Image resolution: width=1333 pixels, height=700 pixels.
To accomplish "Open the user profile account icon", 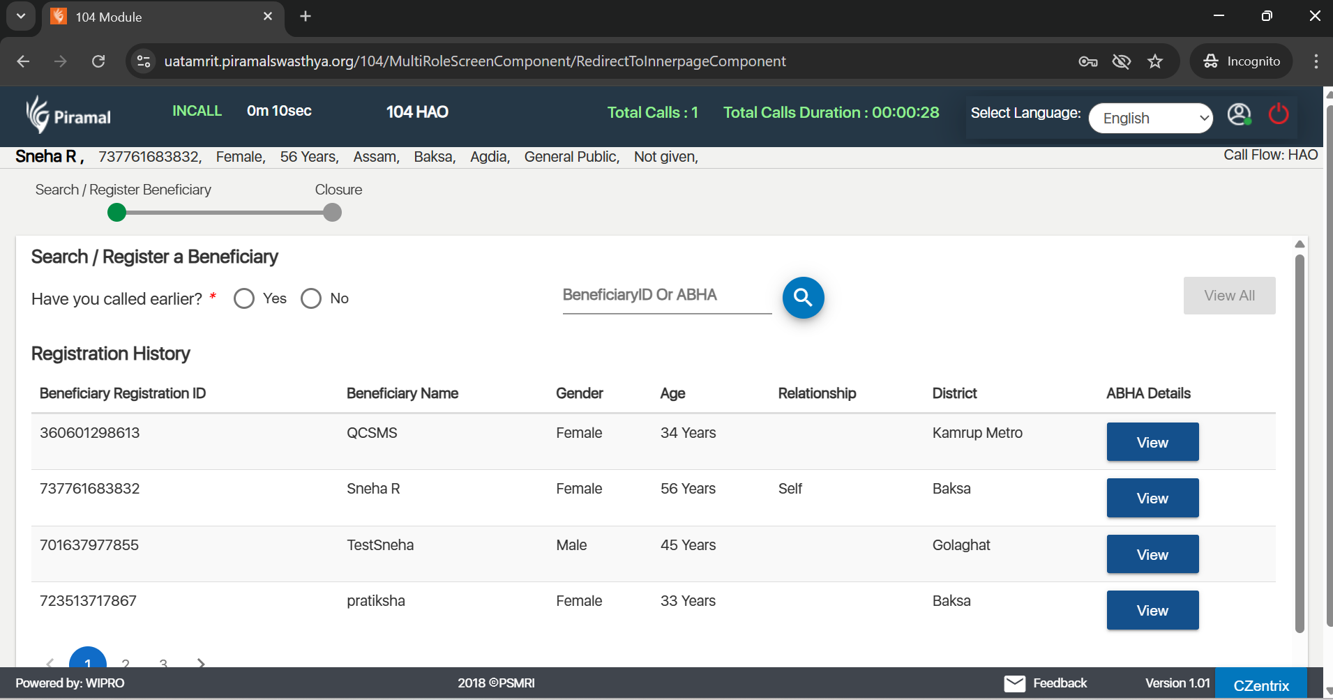I will [x=1239, y=114].
